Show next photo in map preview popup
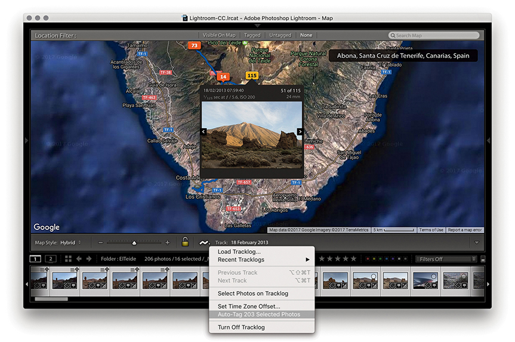 (300, 132)
